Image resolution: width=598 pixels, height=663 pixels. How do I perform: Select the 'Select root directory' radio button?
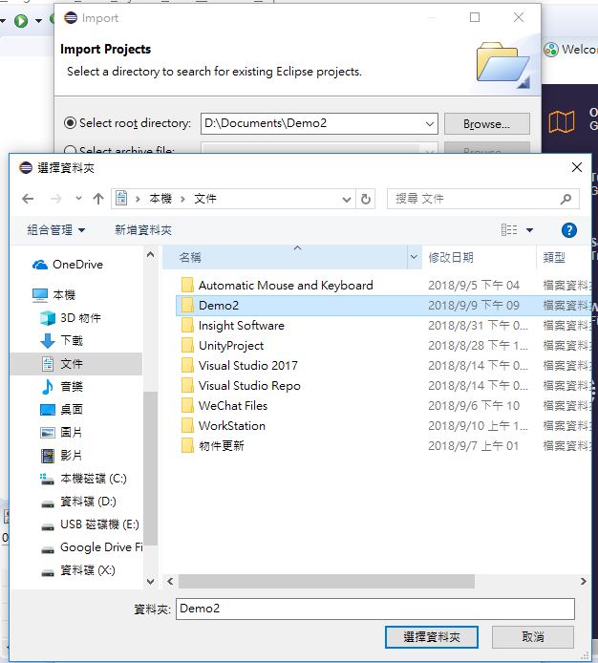[70, 123]
